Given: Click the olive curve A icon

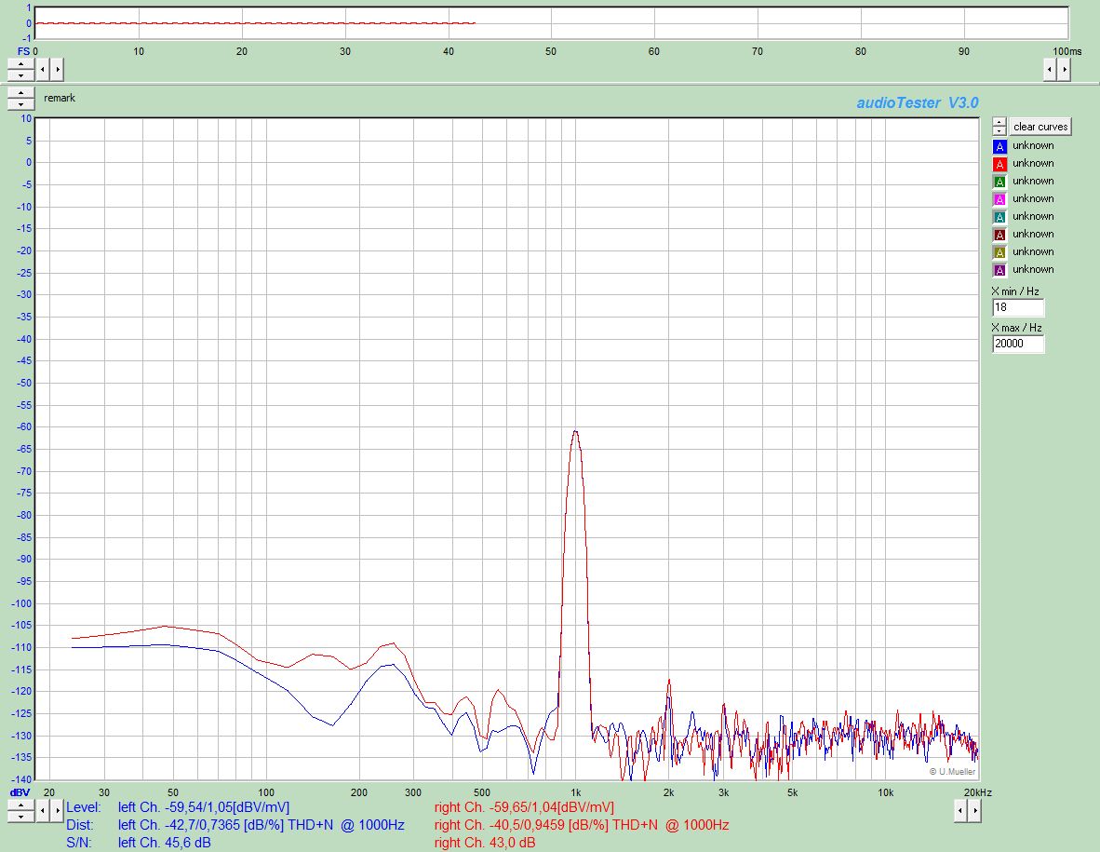Looking at the screenshot, I should pos(999,252).
